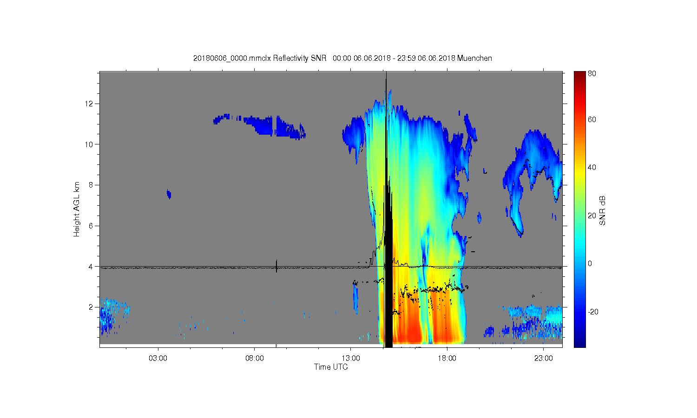Click the colorbar value -20

[x=593, y=312]
